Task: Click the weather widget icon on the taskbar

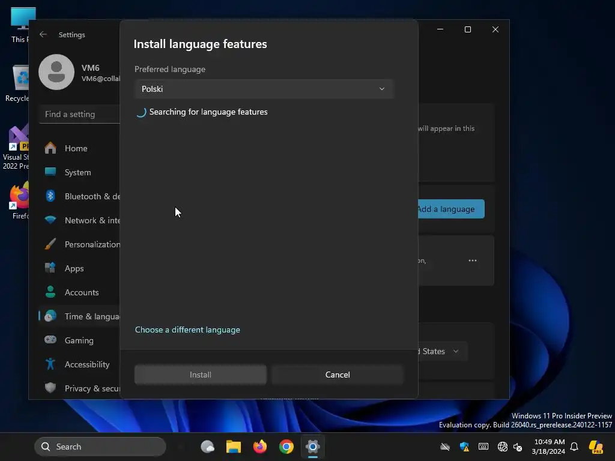Action: tap(207, 447)
